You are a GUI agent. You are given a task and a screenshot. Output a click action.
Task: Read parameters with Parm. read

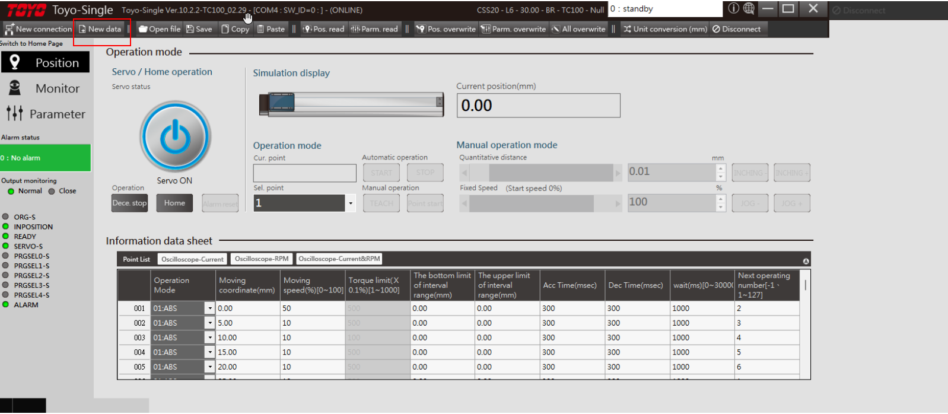[x=374, y=28]
